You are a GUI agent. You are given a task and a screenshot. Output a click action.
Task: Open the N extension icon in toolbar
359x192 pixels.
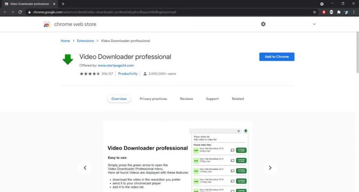tap(331, 12)
